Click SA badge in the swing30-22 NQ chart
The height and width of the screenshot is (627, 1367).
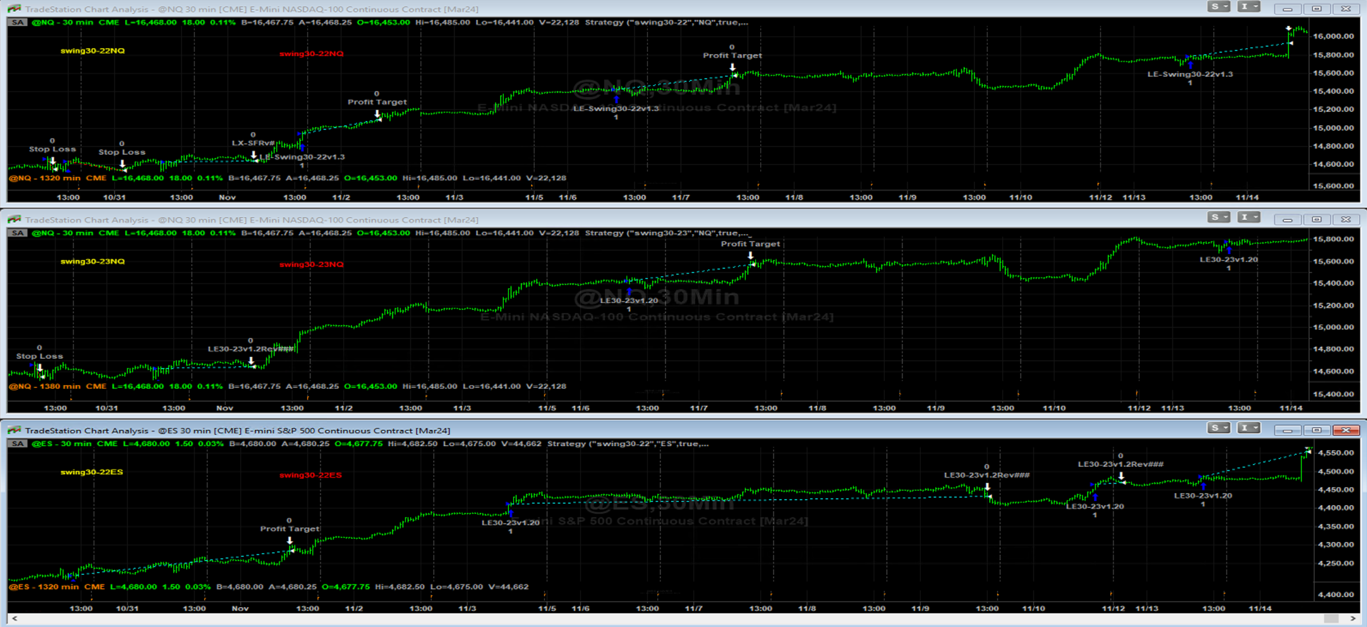(x=17, y=22)
